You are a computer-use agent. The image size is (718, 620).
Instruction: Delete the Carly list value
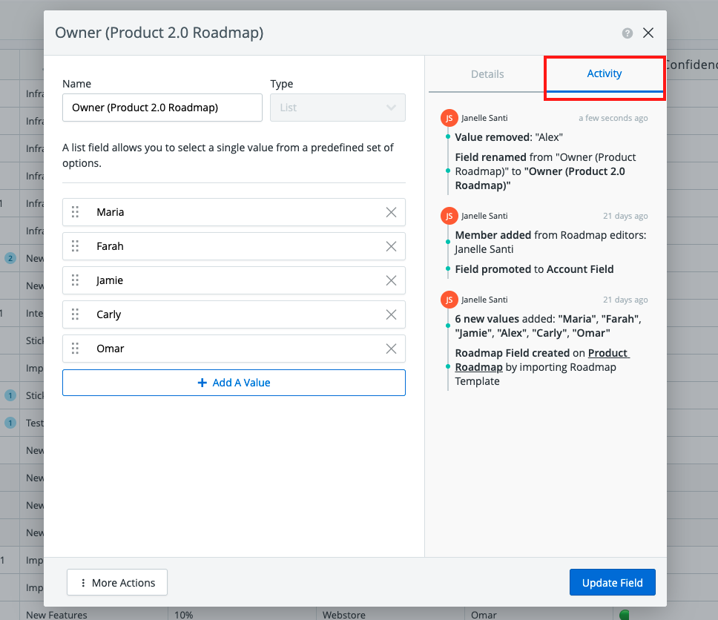[391, 314]
